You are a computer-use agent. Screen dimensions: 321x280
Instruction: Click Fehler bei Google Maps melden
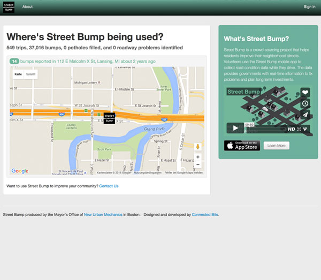click(184, 173)
